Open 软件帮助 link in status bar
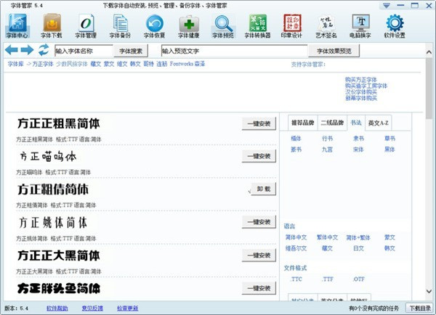Screen dimensions: 436x315 pos(57,308)
